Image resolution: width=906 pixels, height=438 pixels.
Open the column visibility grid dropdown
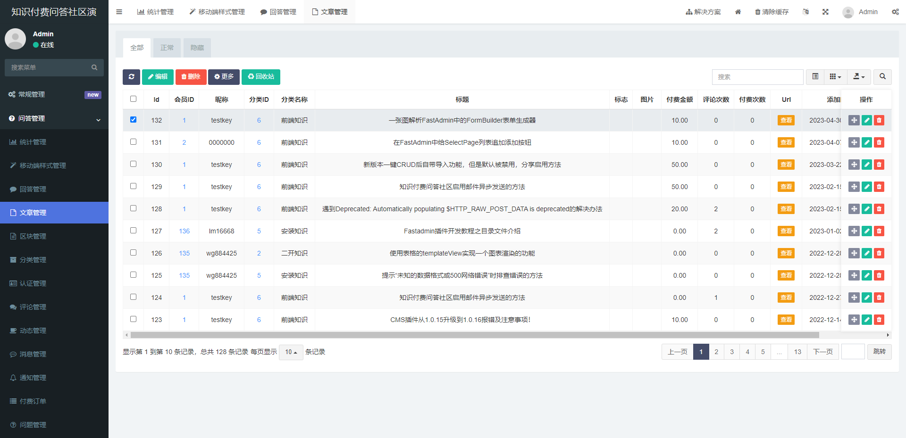click(835, 77)
